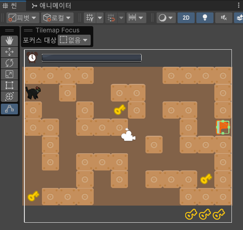Viewport: 243px width, 230px height.
Task: Select the combined Transform tool
Action: click(x=9, y=96)
